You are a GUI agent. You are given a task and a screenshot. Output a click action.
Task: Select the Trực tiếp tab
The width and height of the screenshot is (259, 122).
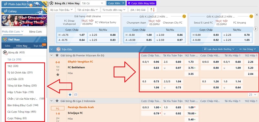[x=38, y=46]
